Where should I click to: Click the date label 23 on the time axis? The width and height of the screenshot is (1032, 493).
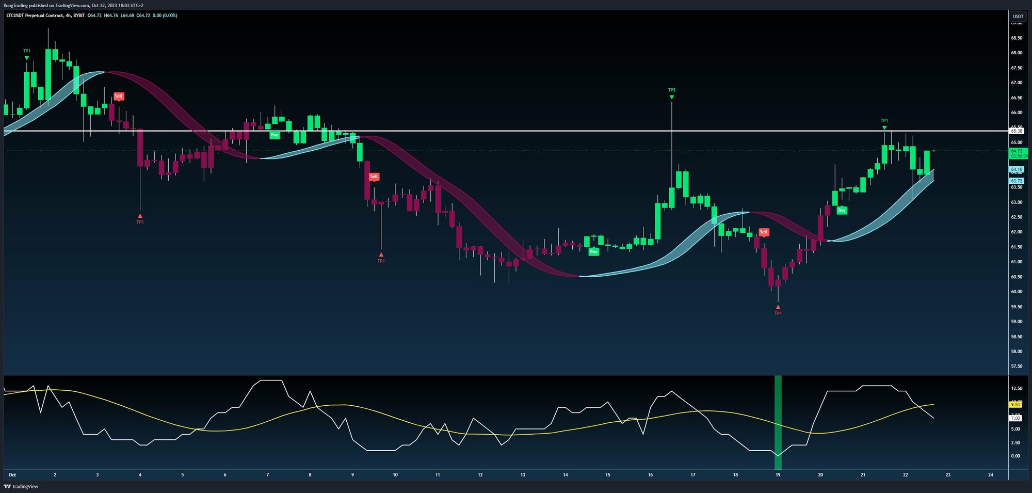pos(948,475)
